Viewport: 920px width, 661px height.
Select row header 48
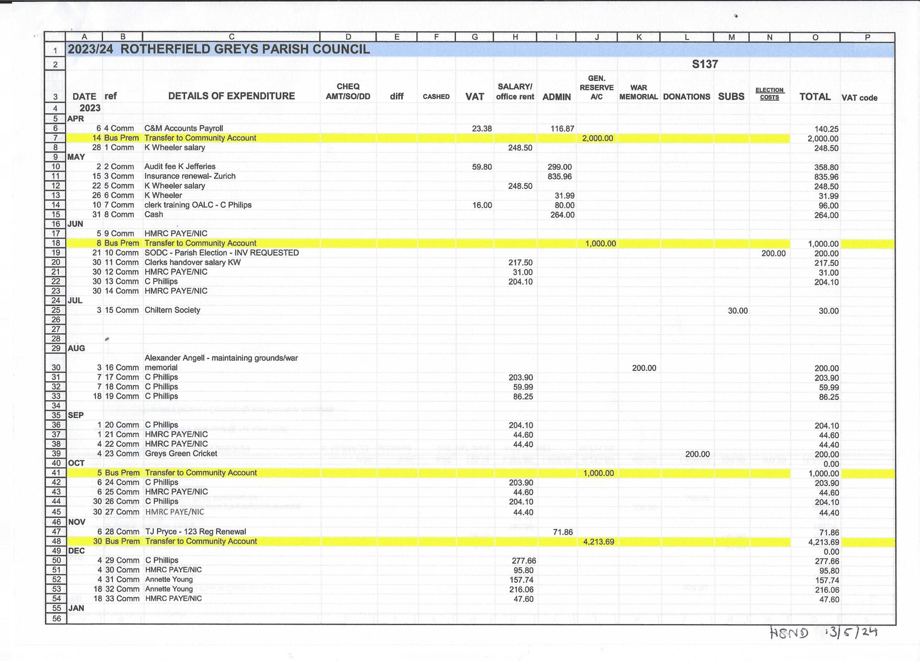pyautogui.click(x=56, y=542)
